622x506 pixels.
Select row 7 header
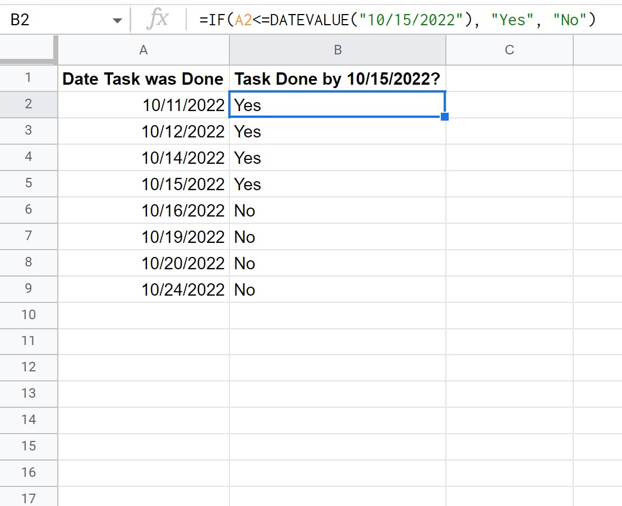(x=29, y=236)
